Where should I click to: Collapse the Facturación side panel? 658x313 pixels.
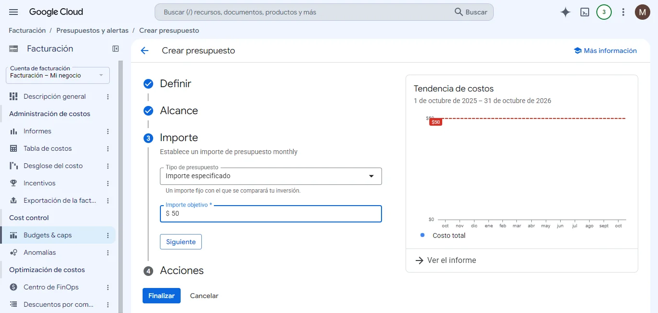(116, 49)
